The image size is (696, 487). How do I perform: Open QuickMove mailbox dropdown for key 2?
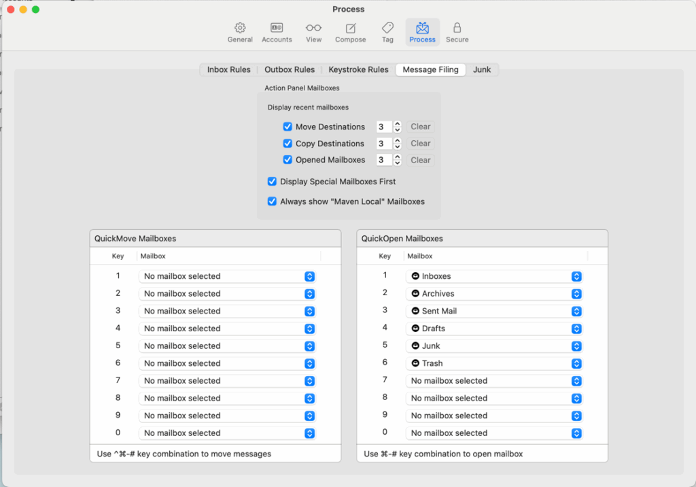point(227,294)
